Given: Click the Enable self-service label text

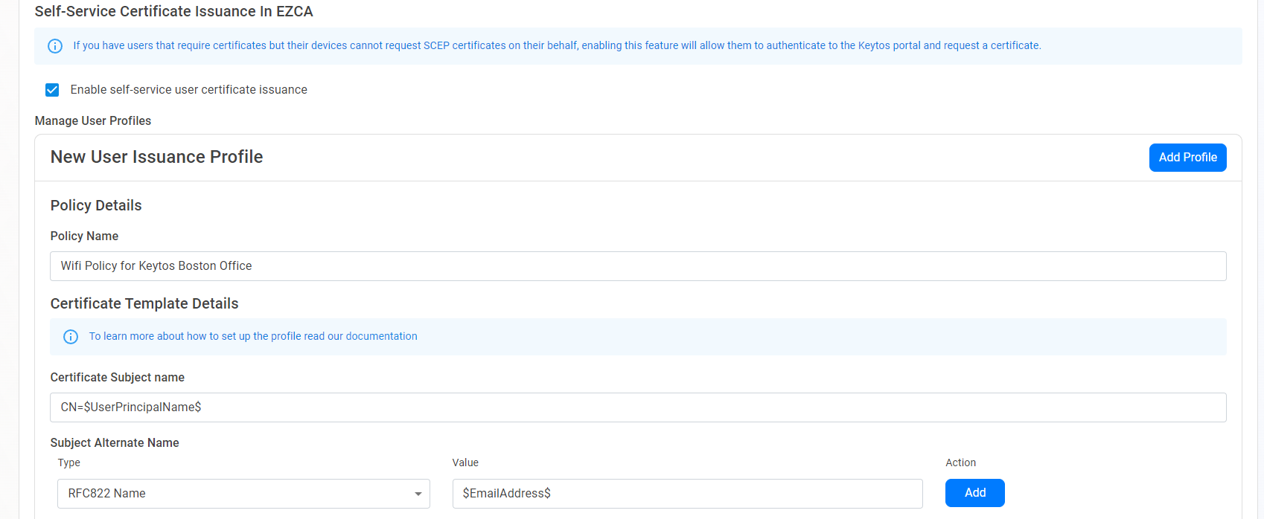Looking at the screenshot, I should click(x=188, y=89).
